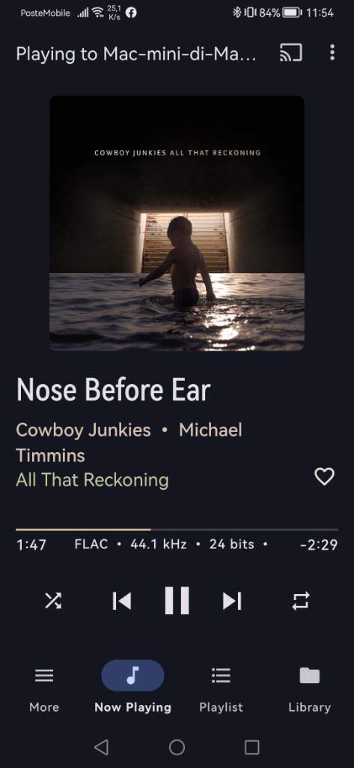354x768 pixels.
Task: Tap the Android back navigation button
Action: tap(101, 747)
